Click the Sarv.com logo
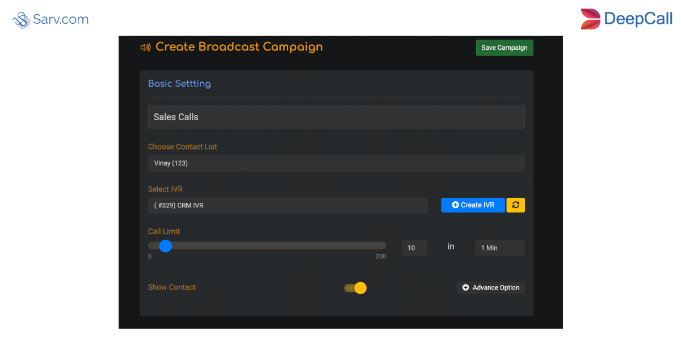This screenshot has width=681, height=340. click(x=50, y=19)
